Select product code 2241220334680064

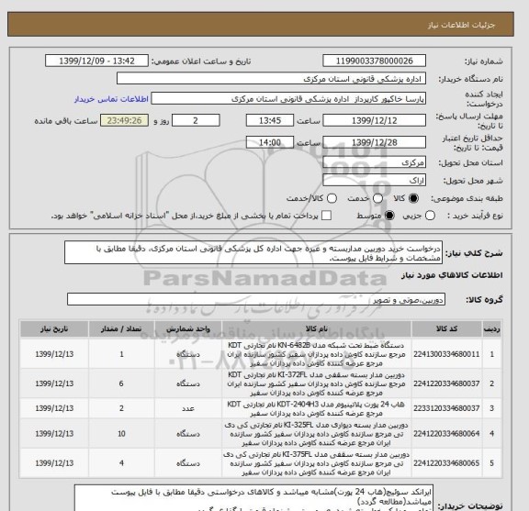pyautogui.click(x=446, y=433)
